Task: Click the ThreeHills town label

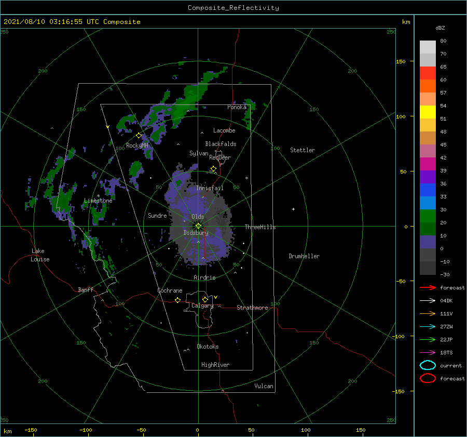Action: pos(260,227)
